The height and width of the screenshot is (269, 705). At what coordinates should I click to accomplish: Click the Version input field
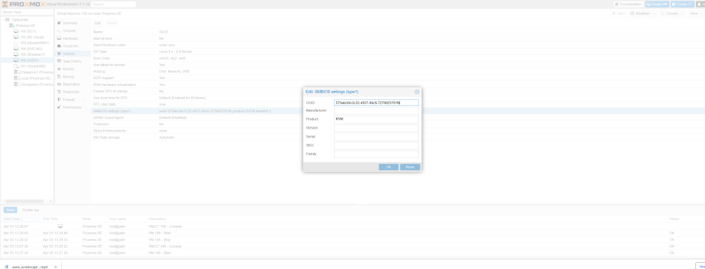click(x=376, y=128)
